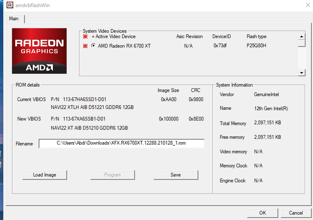Viewport: 313px width, 220px height.
Task: Click the new image size 0x100000
Action: 169,119
